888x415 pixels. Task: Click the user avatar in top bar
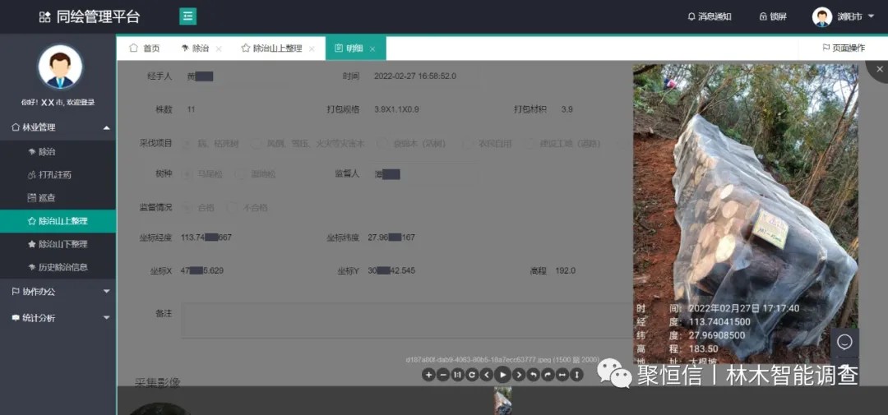click(x=821, y=17)
